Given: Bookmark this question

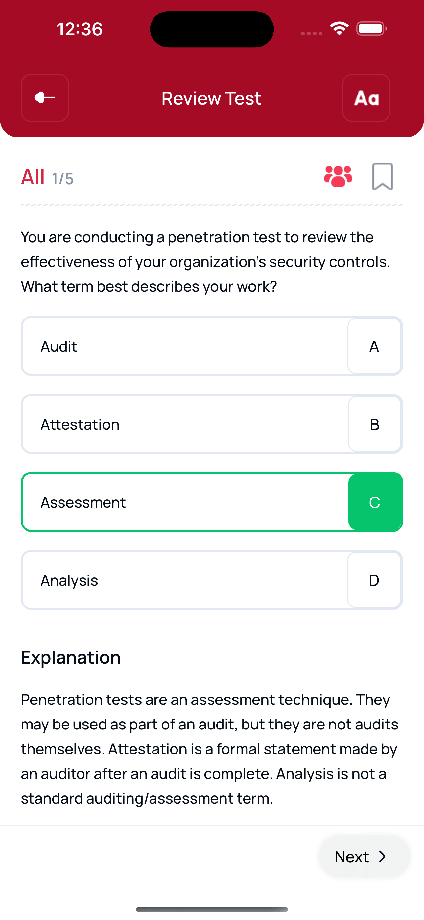Looking at the screenshot, I should pyautogui.click(x=383, y=176).
